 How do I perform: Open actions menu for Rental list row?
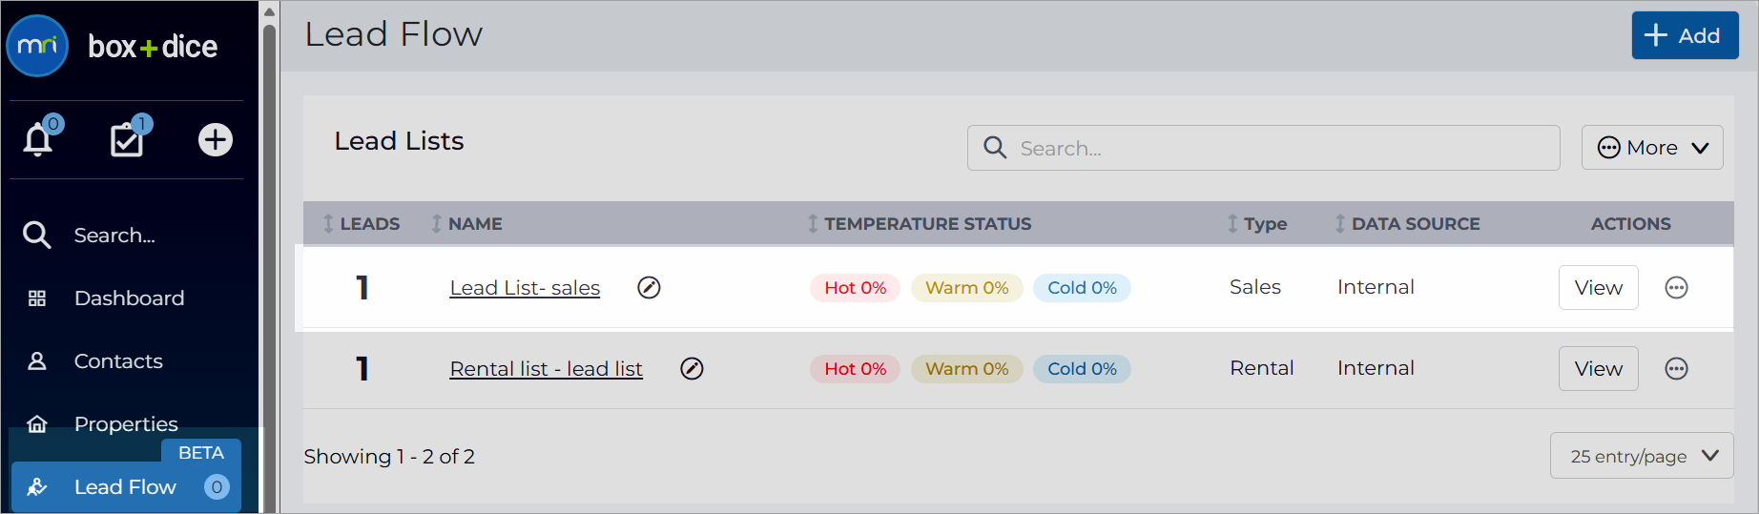tap(1676, 368)
